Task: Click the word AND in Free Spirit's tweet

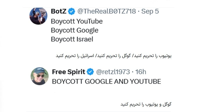Action: click(x=119, y=81)
